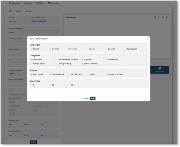The height and width of the screenshot is (147, 180).
Task: Click the download arrow icon in Documents
Action: pos(167,18)
